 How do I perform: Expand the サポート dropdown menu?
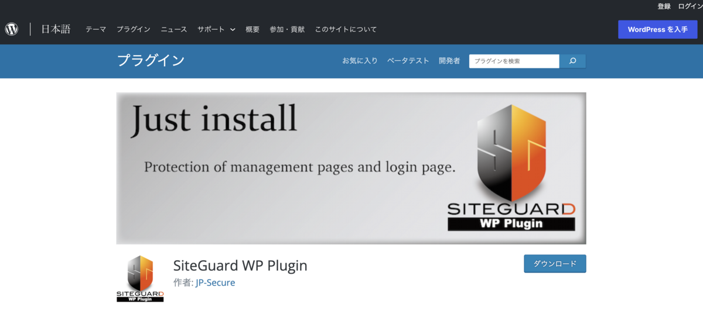[x=216, y=29]
